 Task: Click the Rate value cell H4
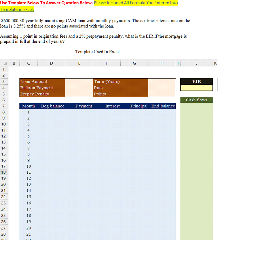(162, 88)
